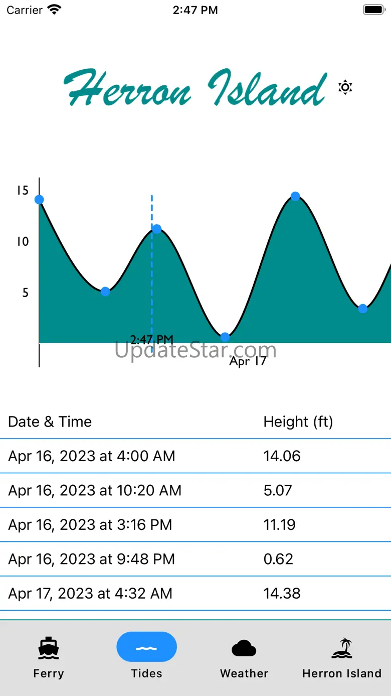
Task: Tap the Height (ft) column header
Action: click(x=298, y=422)
